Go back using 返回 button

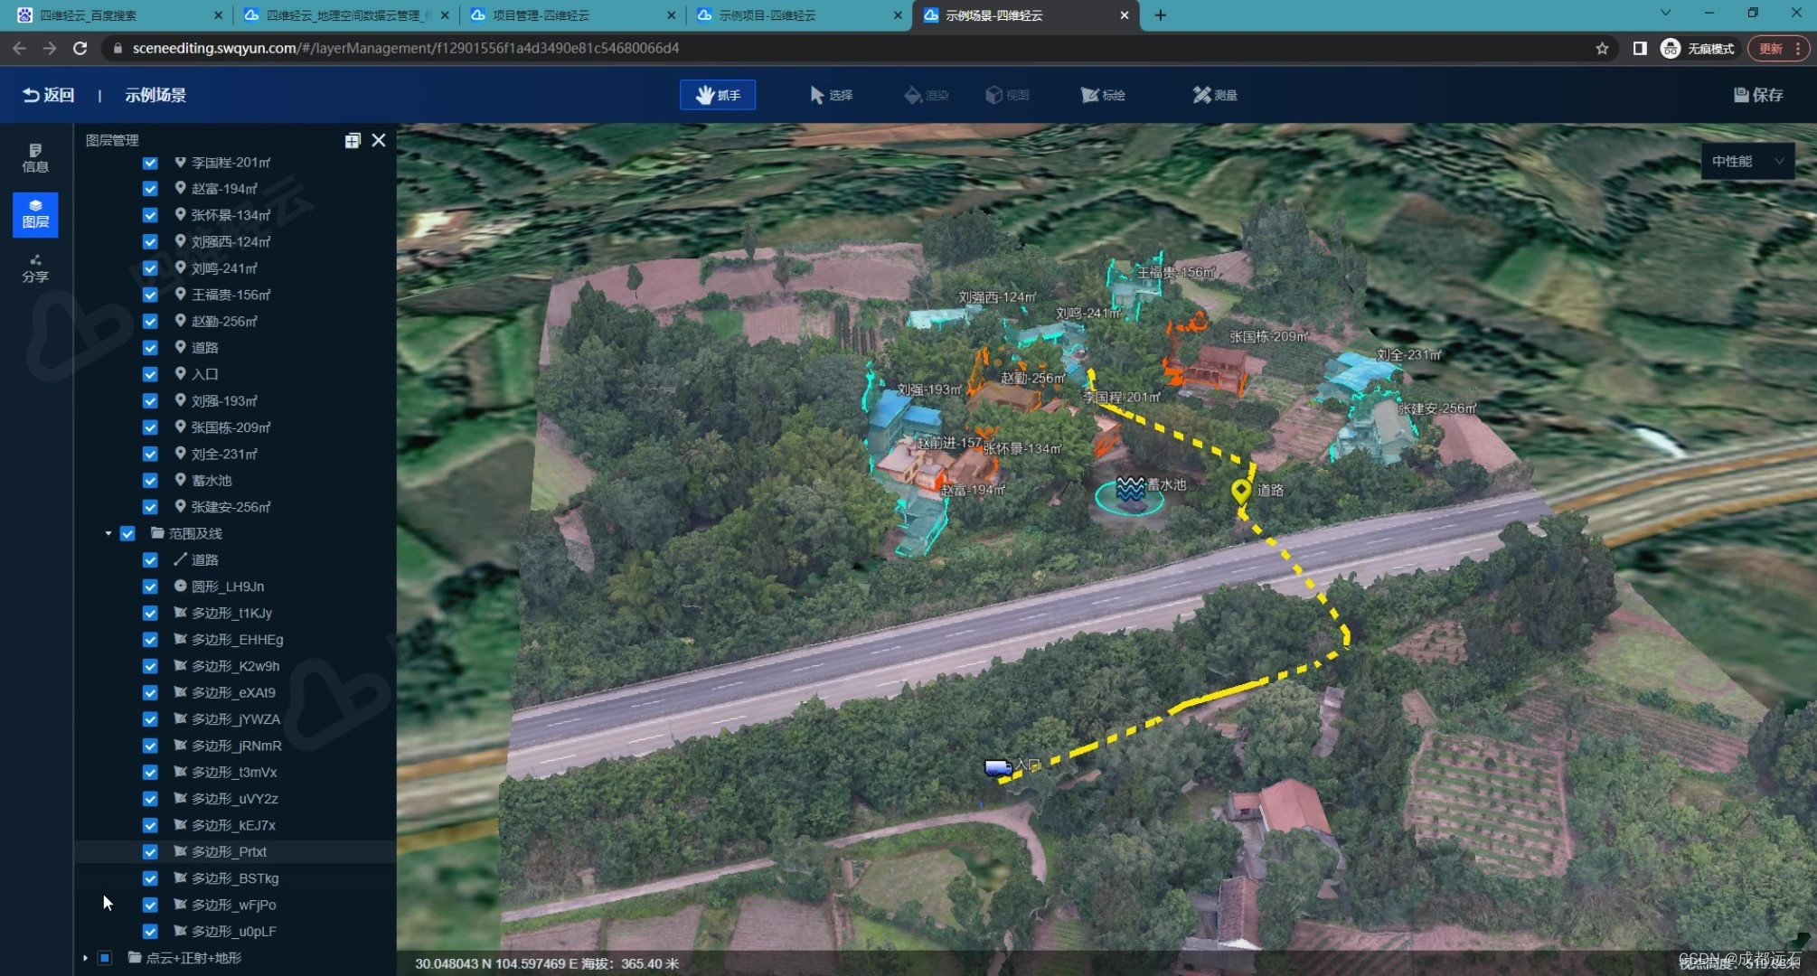[49, 95]
